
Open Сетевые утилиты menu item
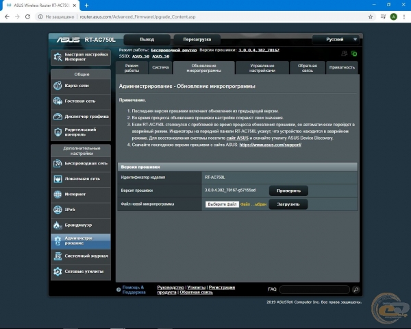tap(81, 271)
